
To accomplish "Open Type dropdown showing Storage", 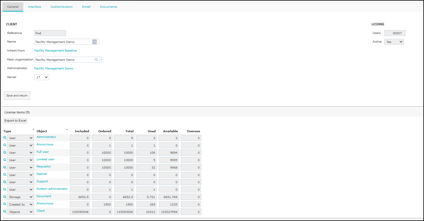I will point(20,197).
